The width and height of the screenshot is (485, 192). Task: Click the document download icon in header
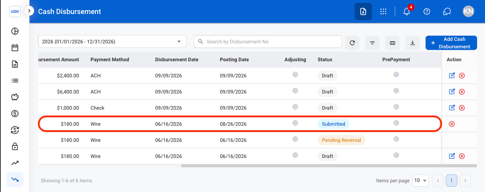363,11
